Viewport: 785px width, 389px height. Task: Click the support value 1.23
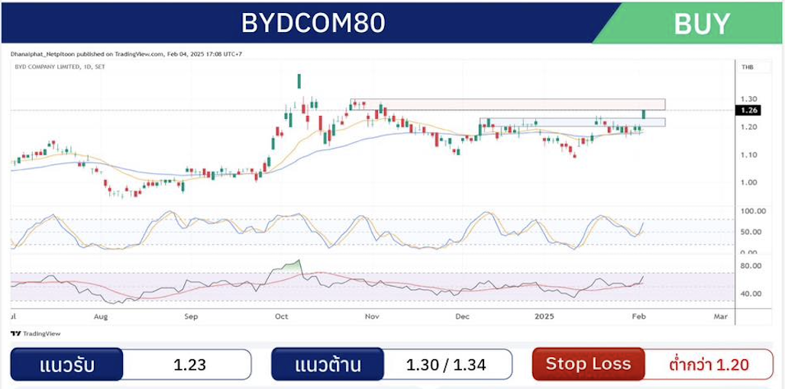tap(189, 365)
